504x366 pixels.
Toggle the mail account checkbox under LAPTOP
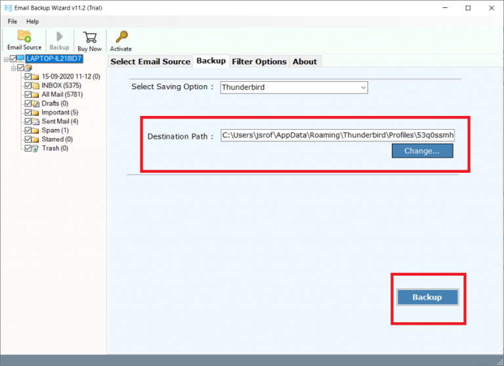pos(20,67)
